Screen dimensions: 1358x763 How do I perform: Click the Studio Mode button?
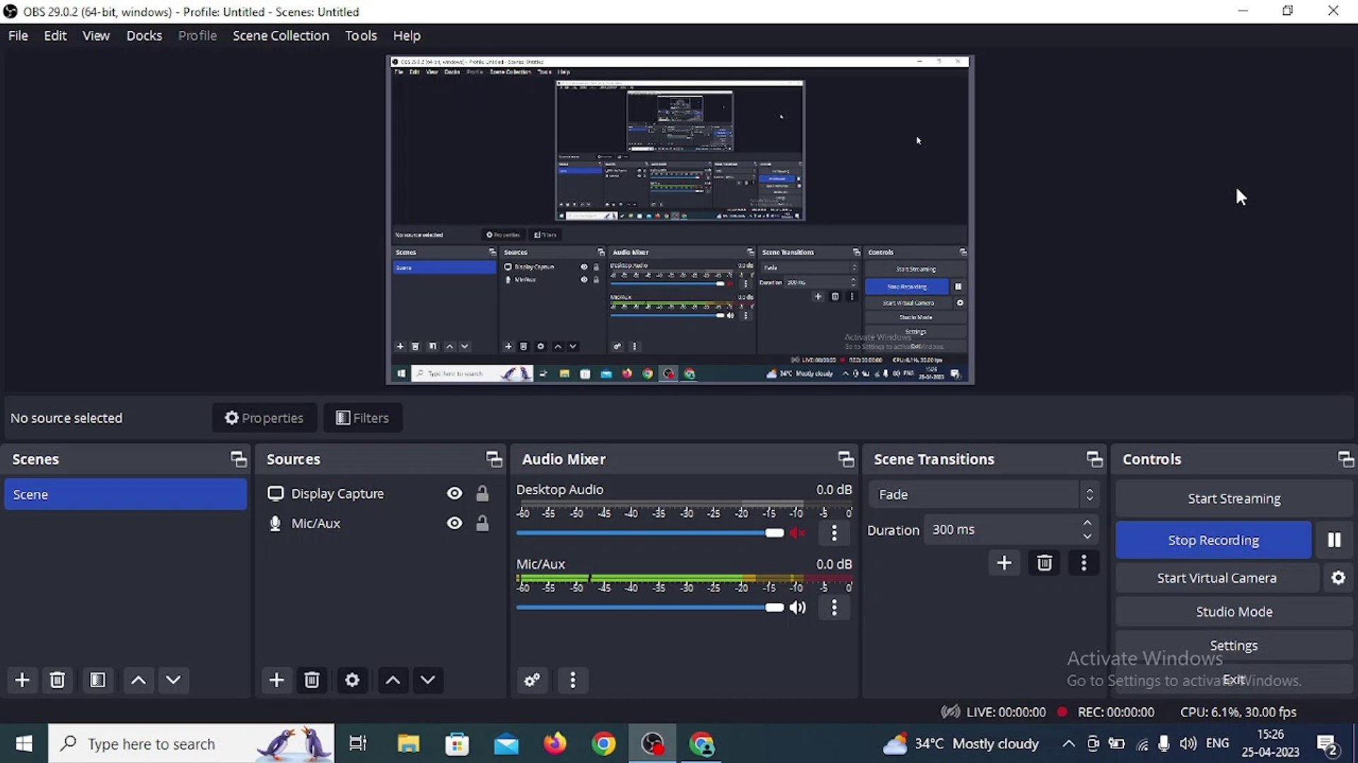[x=1234, y=612]
